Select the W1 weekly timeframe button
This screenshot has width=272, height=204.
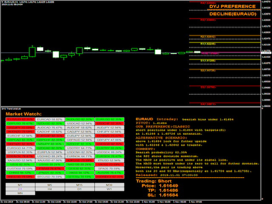pyautogui.click(x=109, y=189)
